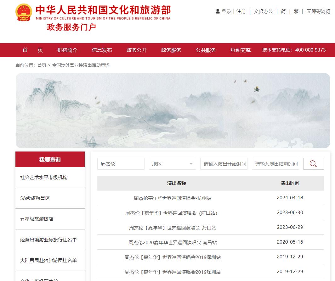Click the date 2024-04-18
The height and width of the screenshot is (281, 335).
tap(290, 198)
